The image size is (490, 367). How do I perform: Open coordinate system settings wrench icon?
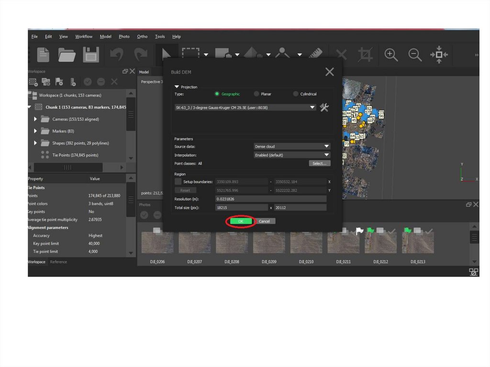[324, 108]
